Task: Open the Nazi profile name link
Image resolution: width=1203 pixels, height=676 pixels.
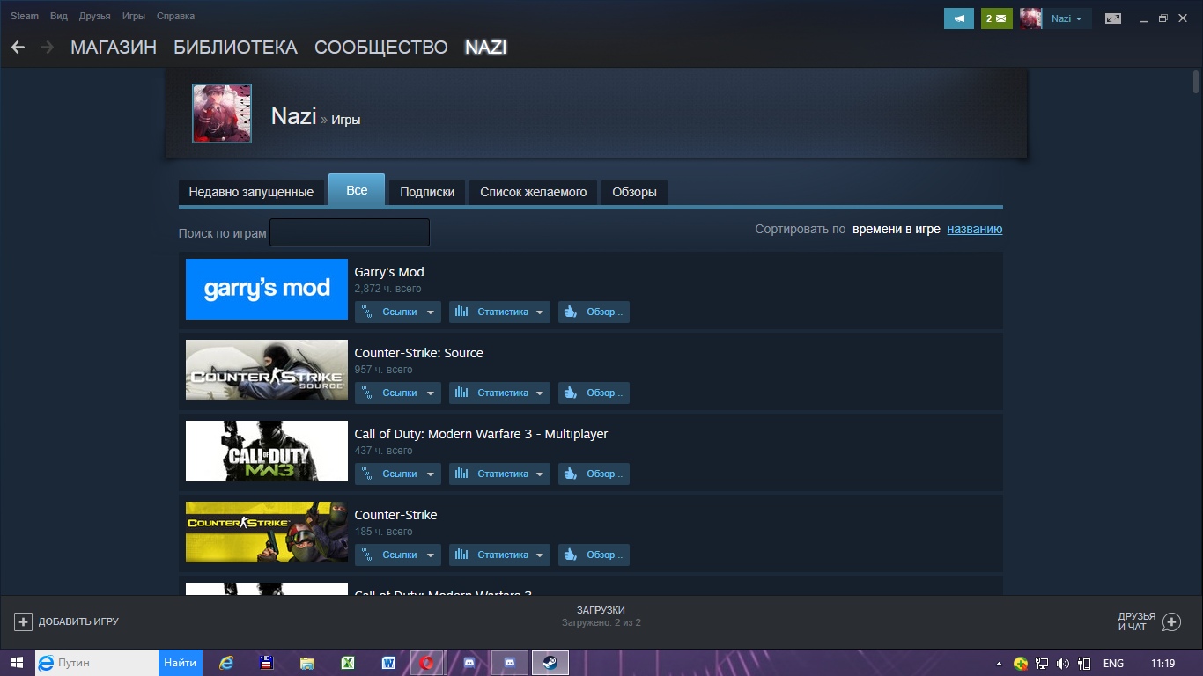Action: coord(293,116)
